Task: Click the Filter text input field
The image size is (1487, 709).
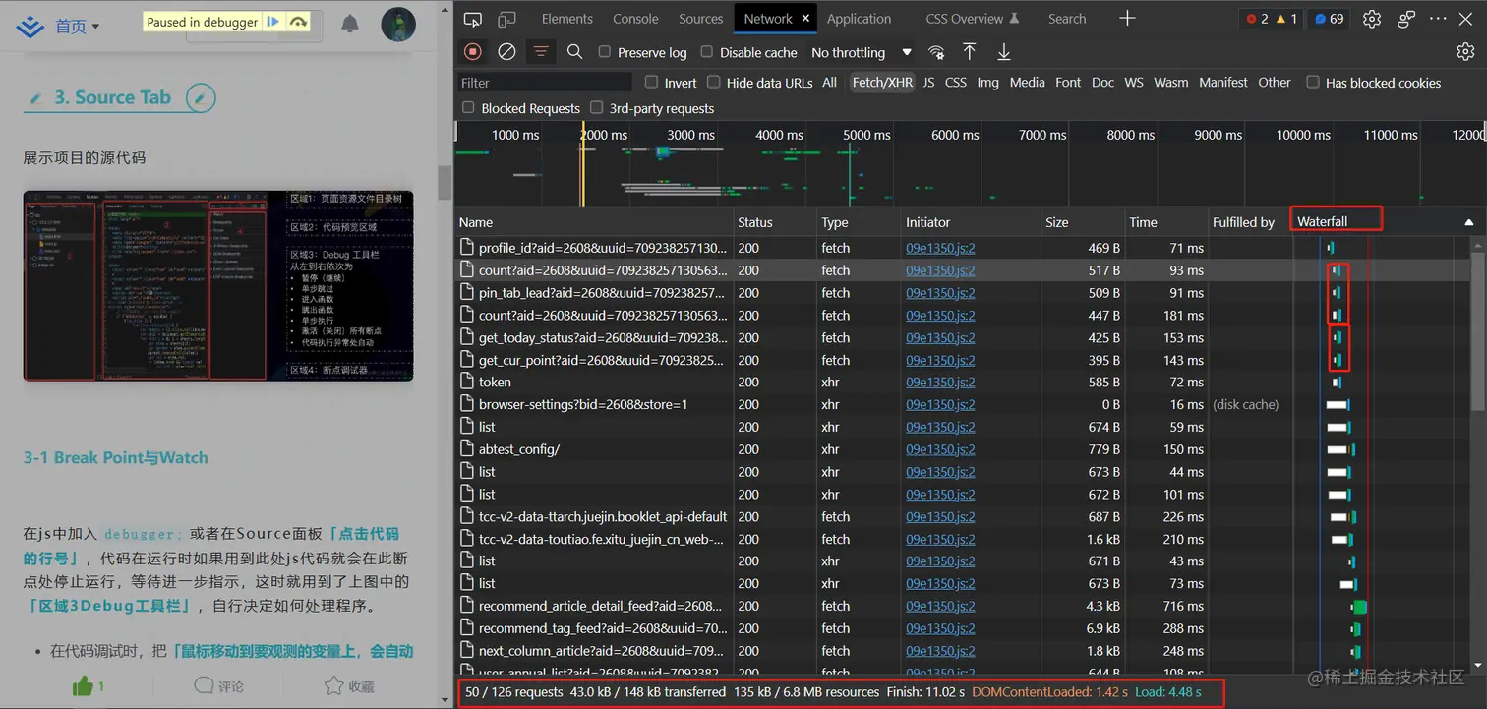Action: click(545, 83)
